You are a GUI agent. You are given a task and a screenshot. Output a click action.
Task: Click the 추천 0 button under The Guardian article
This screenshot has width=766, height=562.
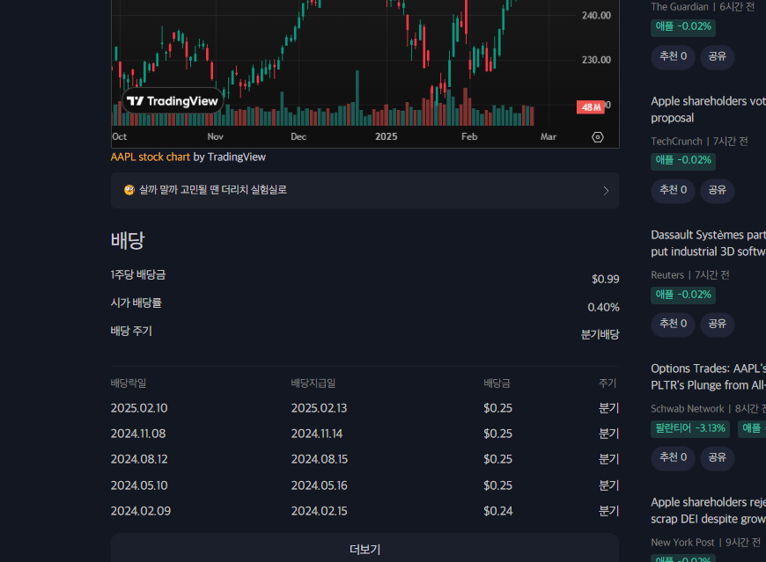(674, 56)
